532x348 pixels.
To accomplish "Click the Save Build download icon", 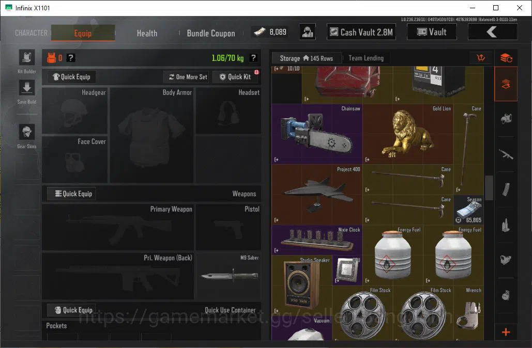I will pos(27,88).
